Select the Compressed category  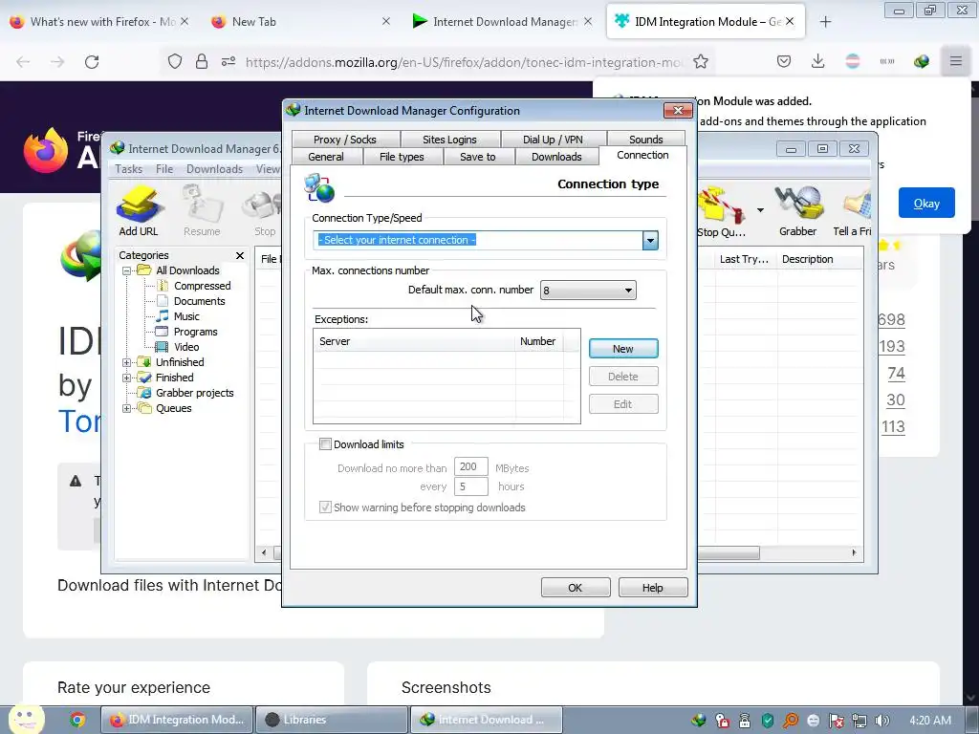click(x=203, y=286)
